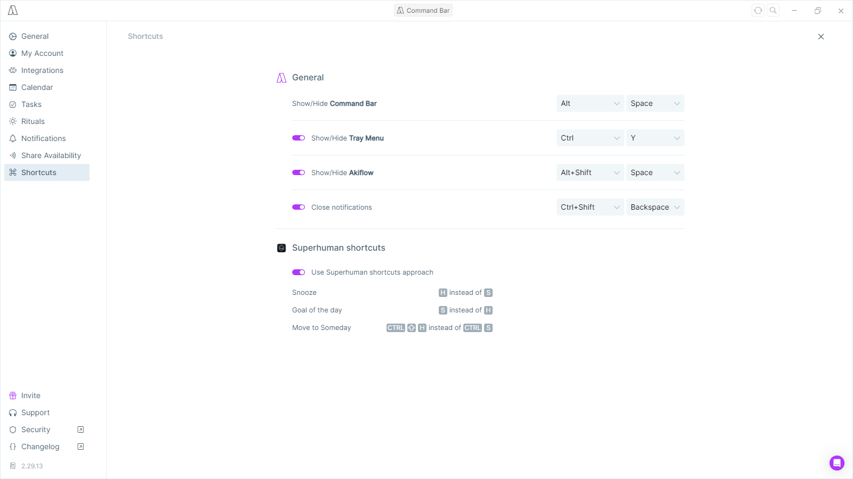The image size is (853, 479).
Task: Open the General settings section
Action: (47, 36)
